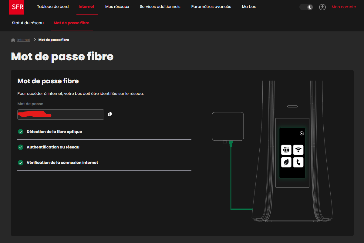
Task: Open the accessibility options icon
Action: click(x=322, y=7)
